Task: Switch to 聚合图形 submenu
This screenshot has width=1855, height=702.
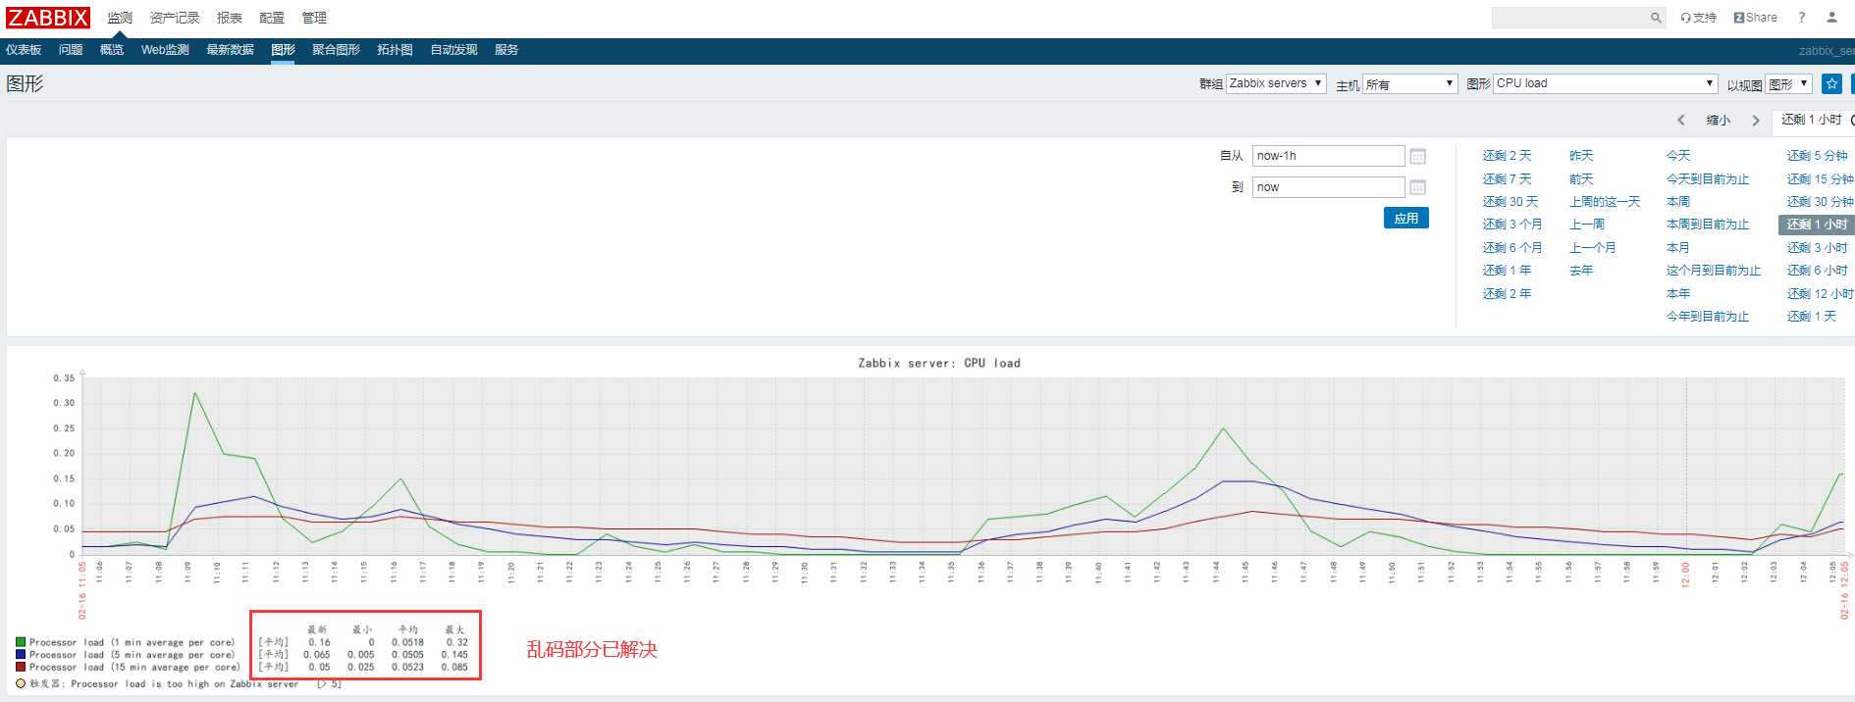Action: [x=336, y=50]
